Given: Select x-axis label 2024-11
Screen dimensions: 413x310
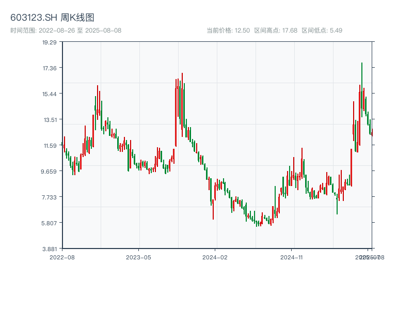Looking at the screenshot, I should point(292,257).
